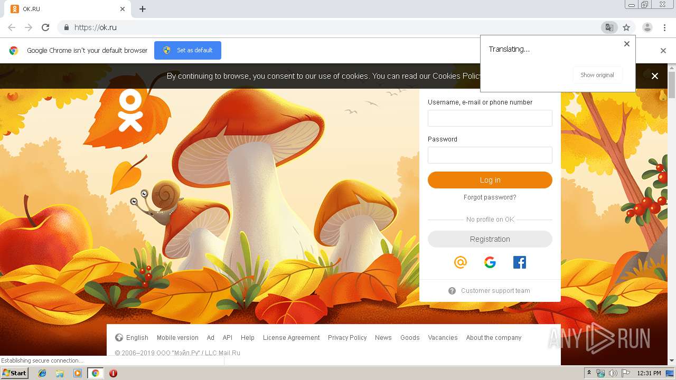Open File Explorer folder icon in the taskbar
Screen dimensions: 676x380
60,373
